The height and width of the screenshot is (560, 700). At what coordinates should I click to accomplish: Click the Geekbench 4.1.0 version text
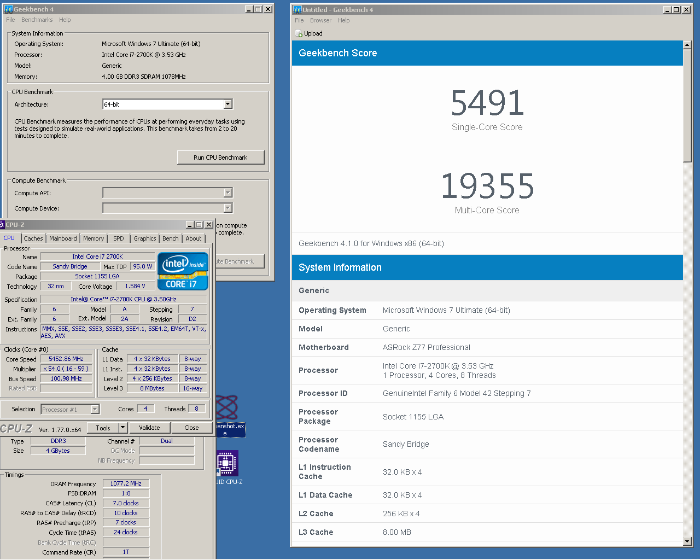(371, 243)
